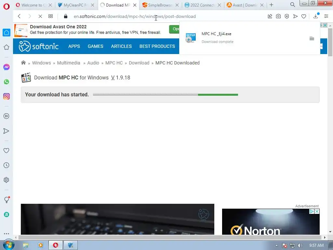Image resolution: width=333 pixels, height=250 pixels.
Task: Open sidebar favorites heart icon
Action: [x=7, y=150]
